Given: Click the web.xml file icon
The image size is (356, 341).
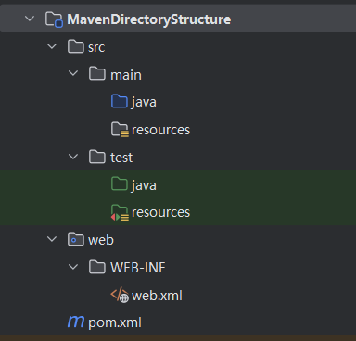Looking at the screenshot, I should pyautogui.click(x=120, y=295).
